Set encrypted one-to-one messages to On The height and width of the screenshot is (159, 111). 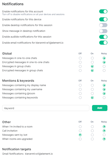[92, 62]
